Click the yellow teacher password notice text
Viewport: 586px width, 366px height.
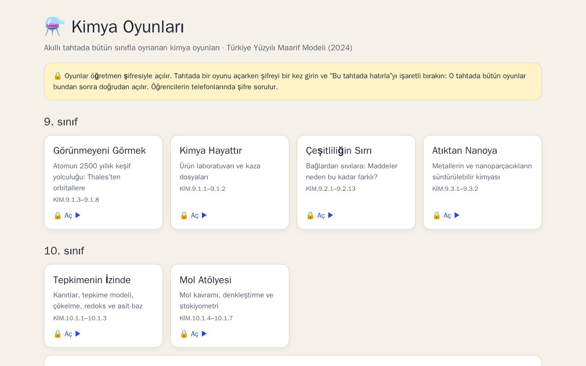289,81
